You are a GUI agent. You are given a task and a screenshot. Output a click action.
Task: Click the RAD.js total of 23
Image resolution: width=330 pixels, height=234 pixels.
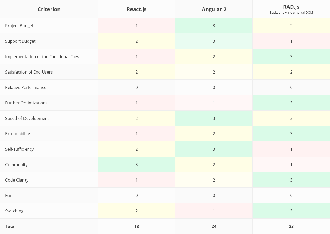(x=291, y=226)
